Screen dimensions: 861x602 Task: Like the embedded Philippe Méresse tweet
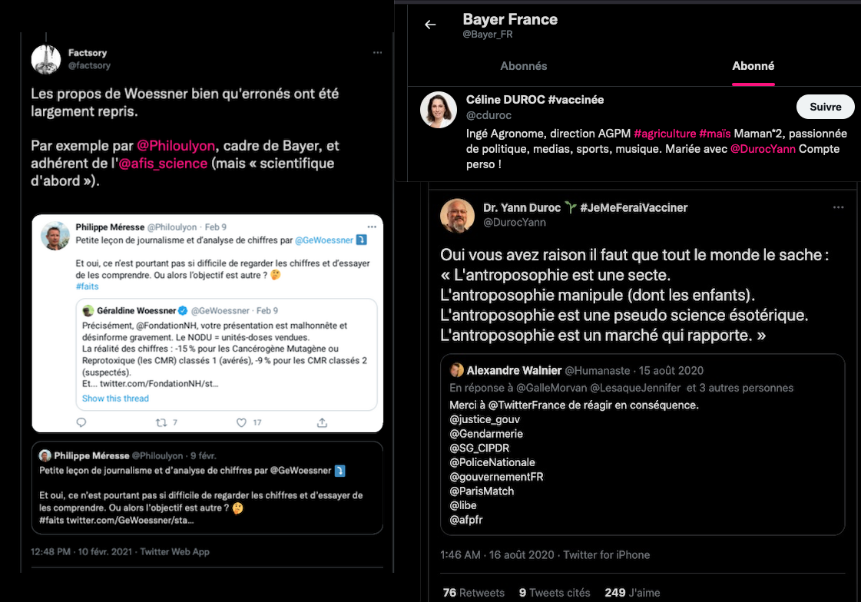241,422
